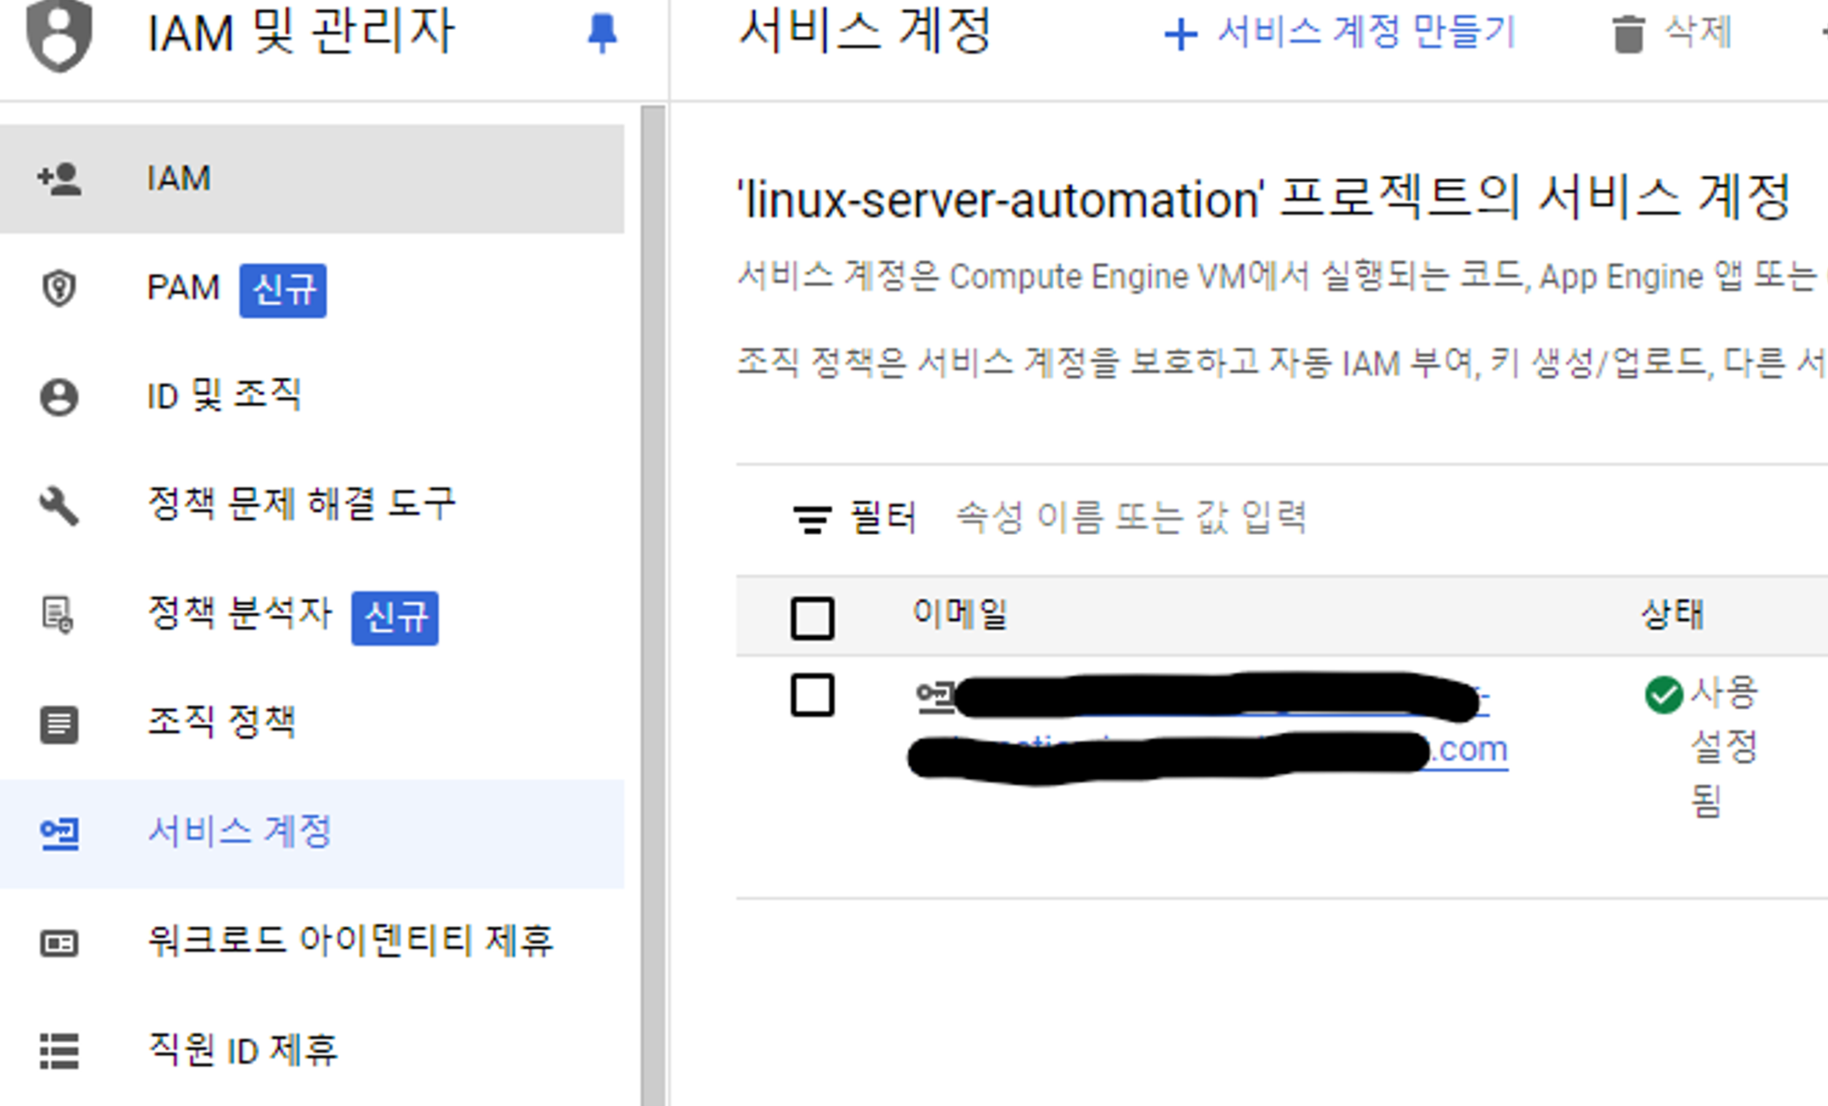Image resolution: width=1828 pixels, height=1106 pixels.
Task: Click the 워크로드 아이덴티티 제휴 card icon
Action: pyautogui.click(x=58, y=943)
